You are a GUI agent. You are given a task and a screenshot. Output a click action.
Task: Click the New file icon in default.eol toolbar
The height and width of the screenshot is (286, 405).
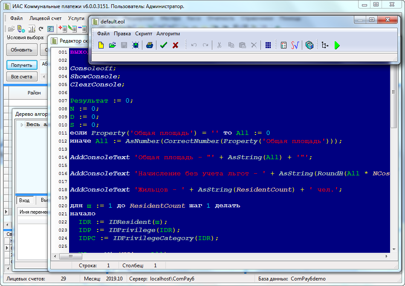(101, 45)
